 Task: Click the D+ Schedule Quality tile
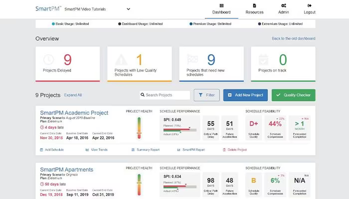tap(254, 128)
